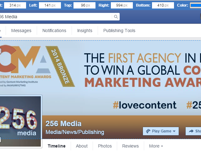Click the Play Game controller icon

[x=148, y=131]
